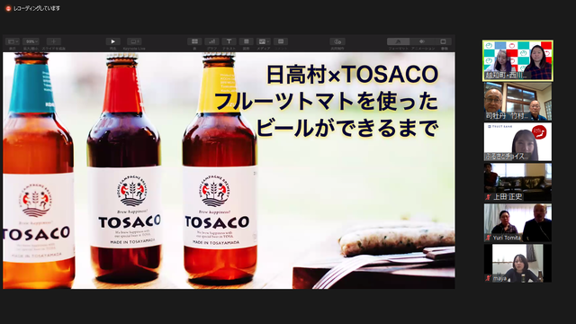
Task: Open the Media insert dropdown
Action: tap(264, 41)
